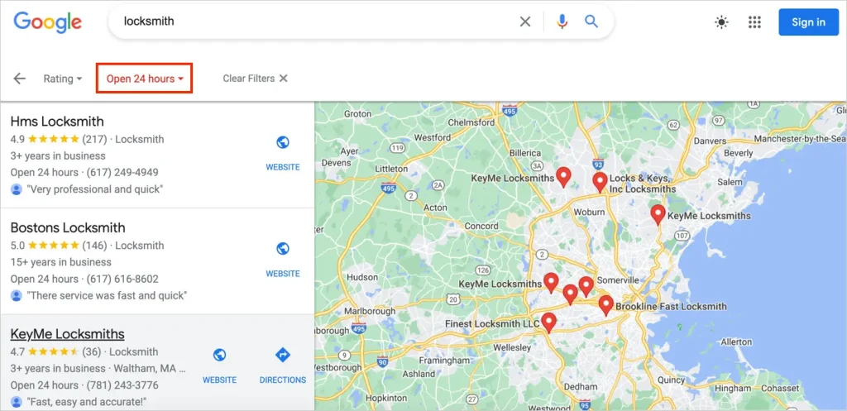This screenshot has height=411, width=847.
Task: Open the Rating filter dropdown
Action: coord(63,79)
